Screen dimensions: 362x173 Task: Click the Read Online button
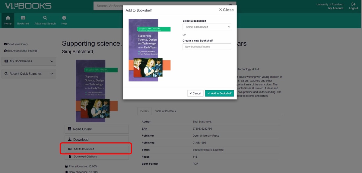(97, 129)
